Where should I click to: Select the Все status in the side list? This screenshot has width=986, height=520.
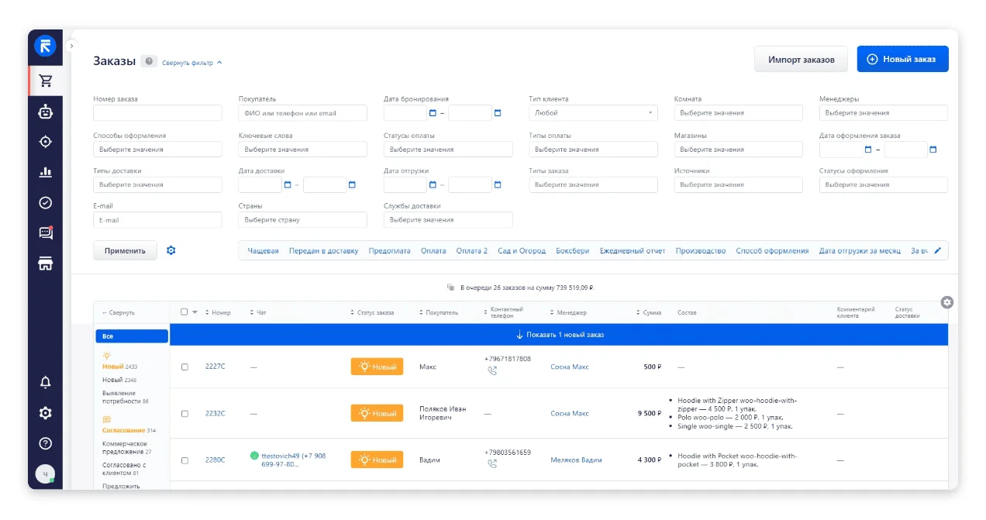[x=132, y=336]
